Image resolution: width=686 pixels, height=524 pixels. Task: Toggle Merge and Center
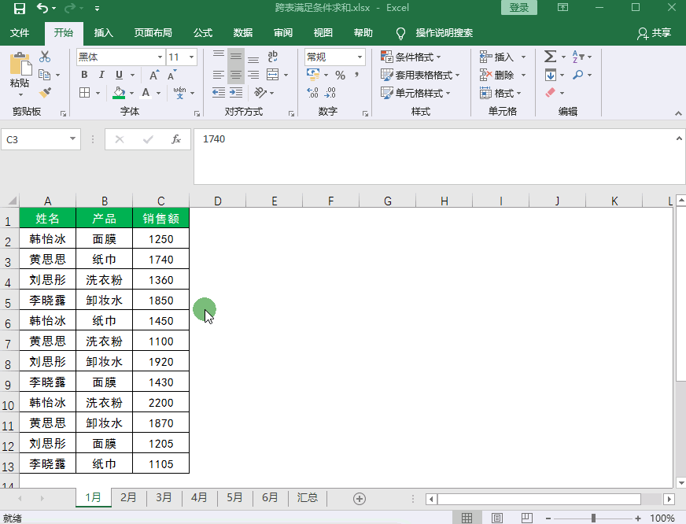272,76
